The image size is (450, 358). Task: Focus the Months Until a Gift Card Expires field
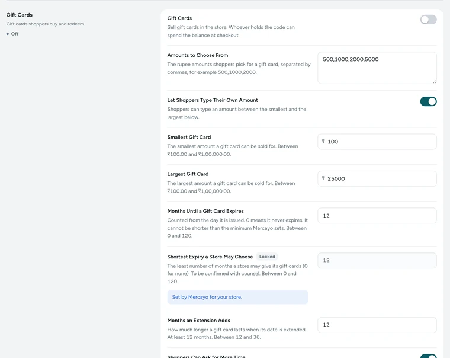pos(377,216)
